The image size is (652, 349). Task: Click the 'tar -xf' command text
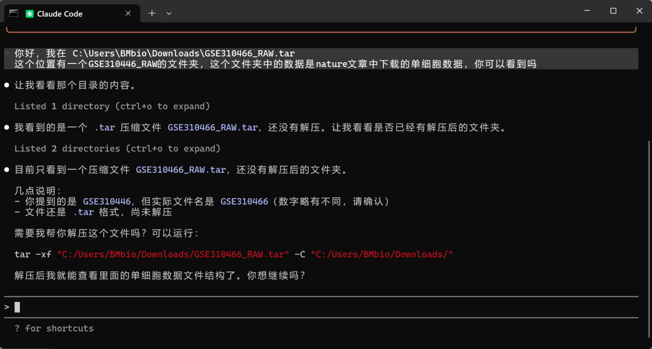[x=33, y=254]
